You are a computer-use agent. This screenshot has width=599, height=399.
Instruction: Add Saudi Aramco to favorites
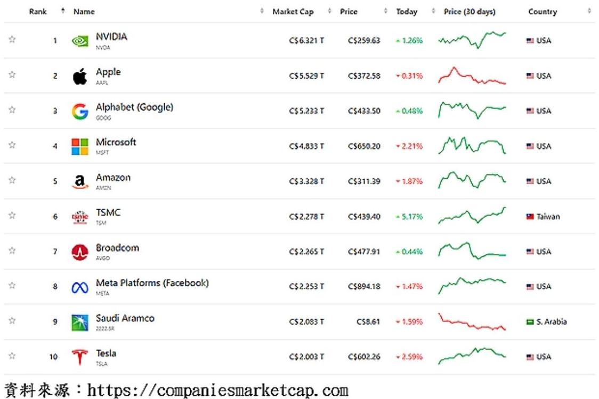click(x=12, y=321)
